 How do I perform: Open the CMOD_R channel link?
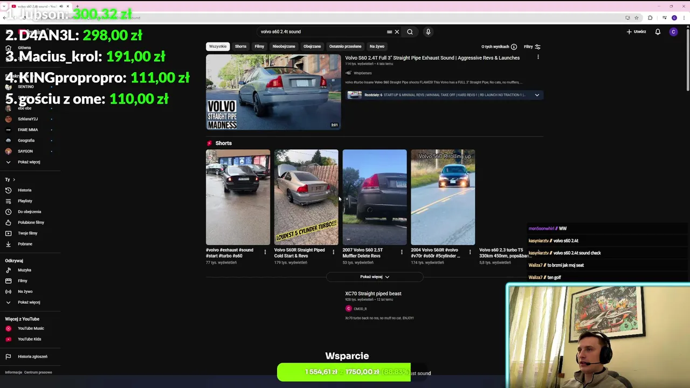pos(360,309)
